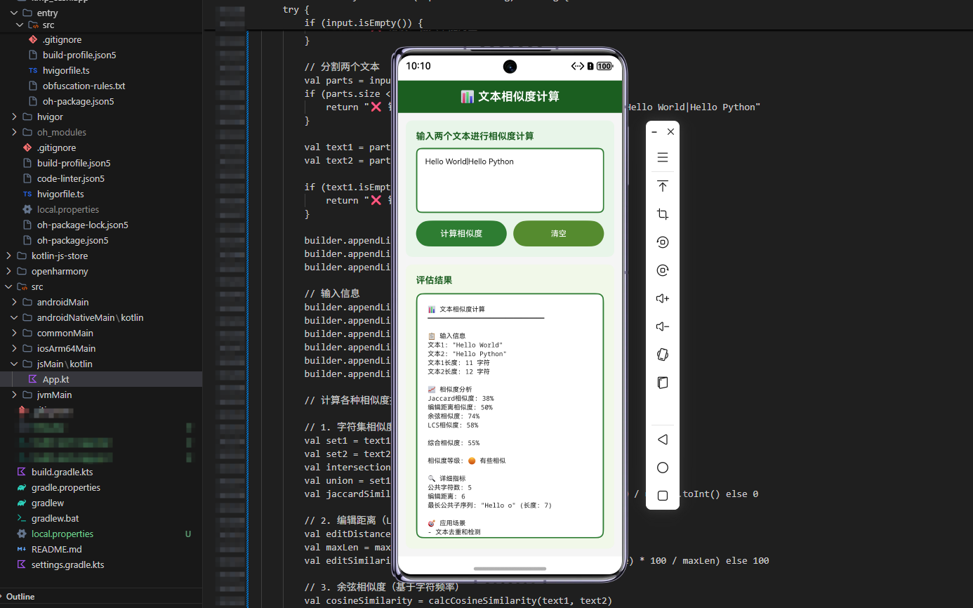Screen dimensions: 973x608
Task: Click the TS icon of the first hvigorfile.ts
Action: (x=33, y=71)
